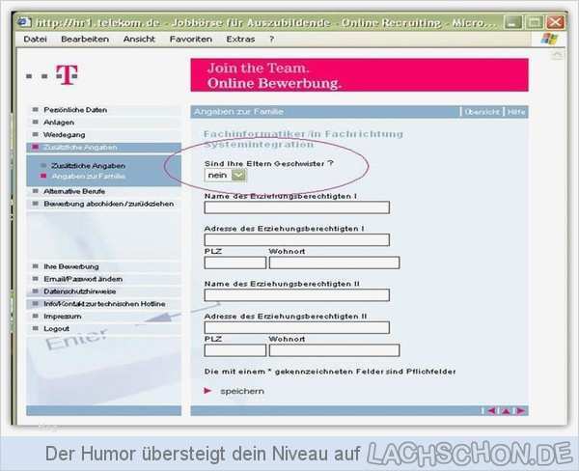This screenshot has height=471, width=579.
Task: Click Wohnort field for Erziehungsberechtigten II
Action: [x=334, y=350]
